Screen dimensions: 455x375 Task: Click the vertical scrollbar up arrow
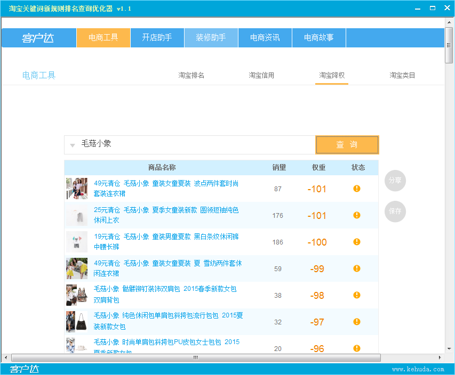[449, 22]
